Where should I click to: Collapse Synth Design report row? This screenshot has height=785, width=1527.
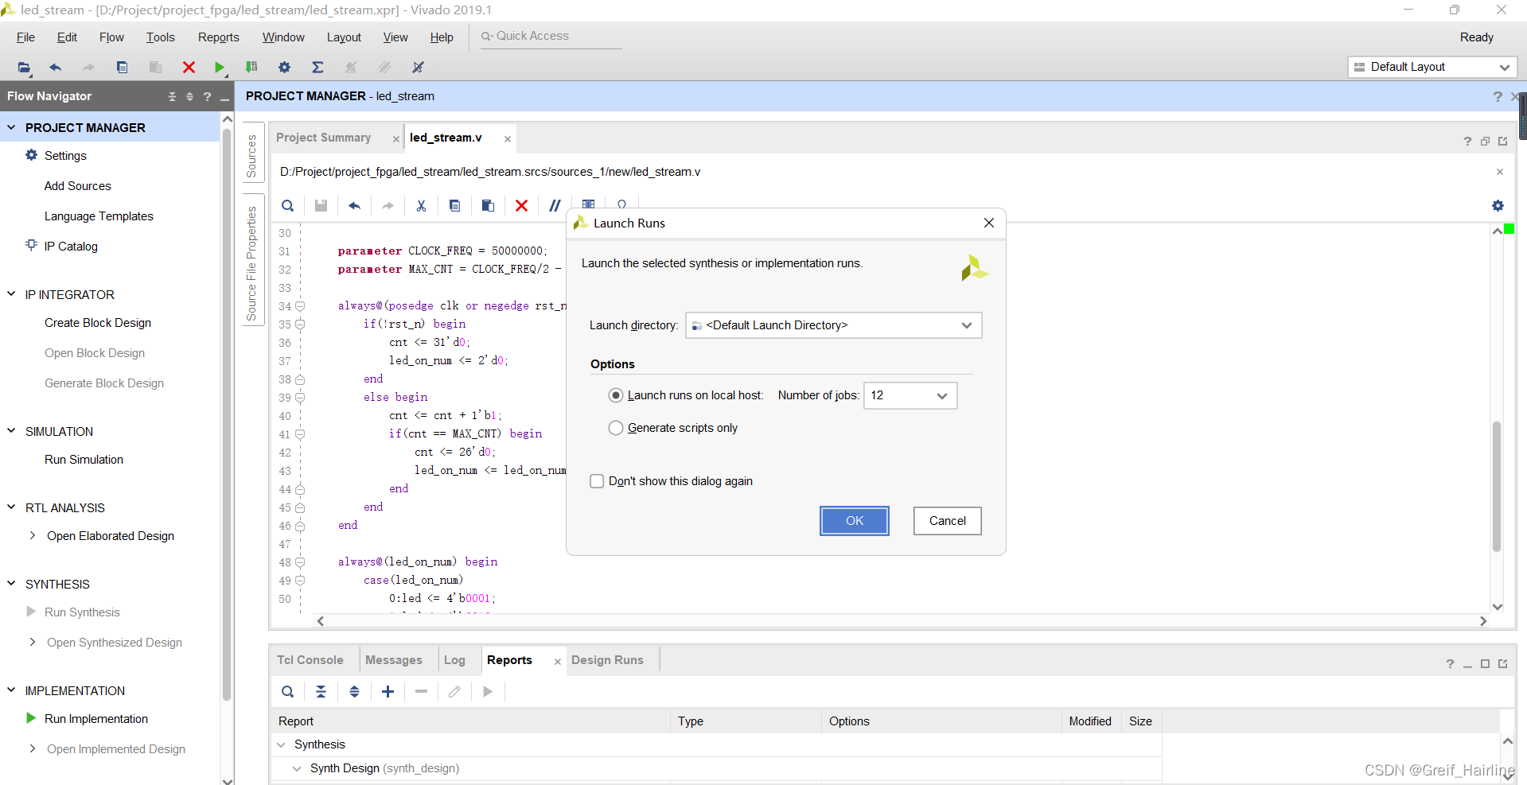[x=297, y=769]
